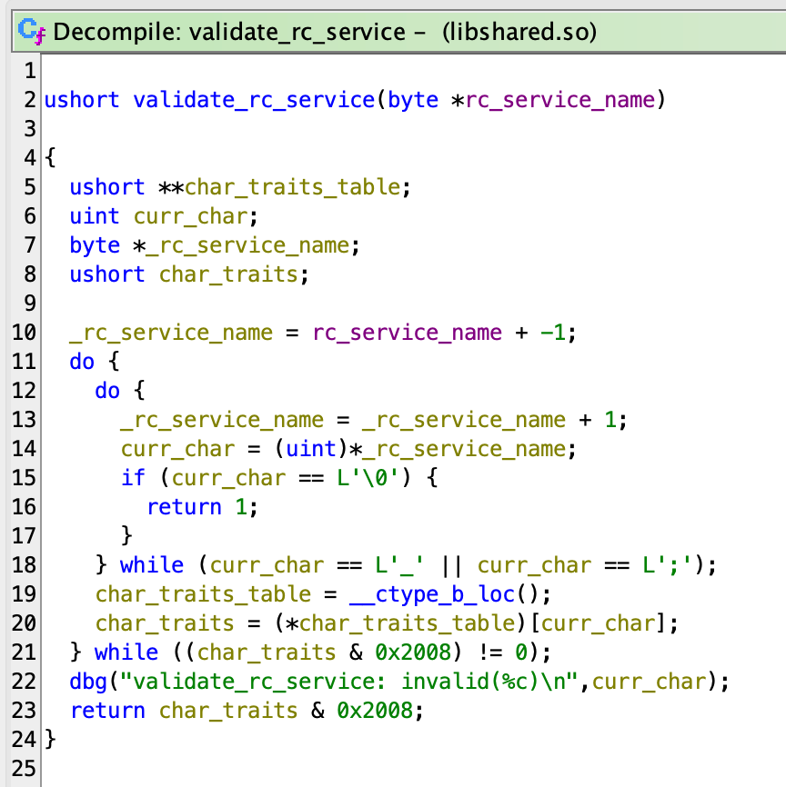The width and height of the screenshot is (786, 787).
Task: Click purple rc_service_name on line 10
Action: pos(407,333)
